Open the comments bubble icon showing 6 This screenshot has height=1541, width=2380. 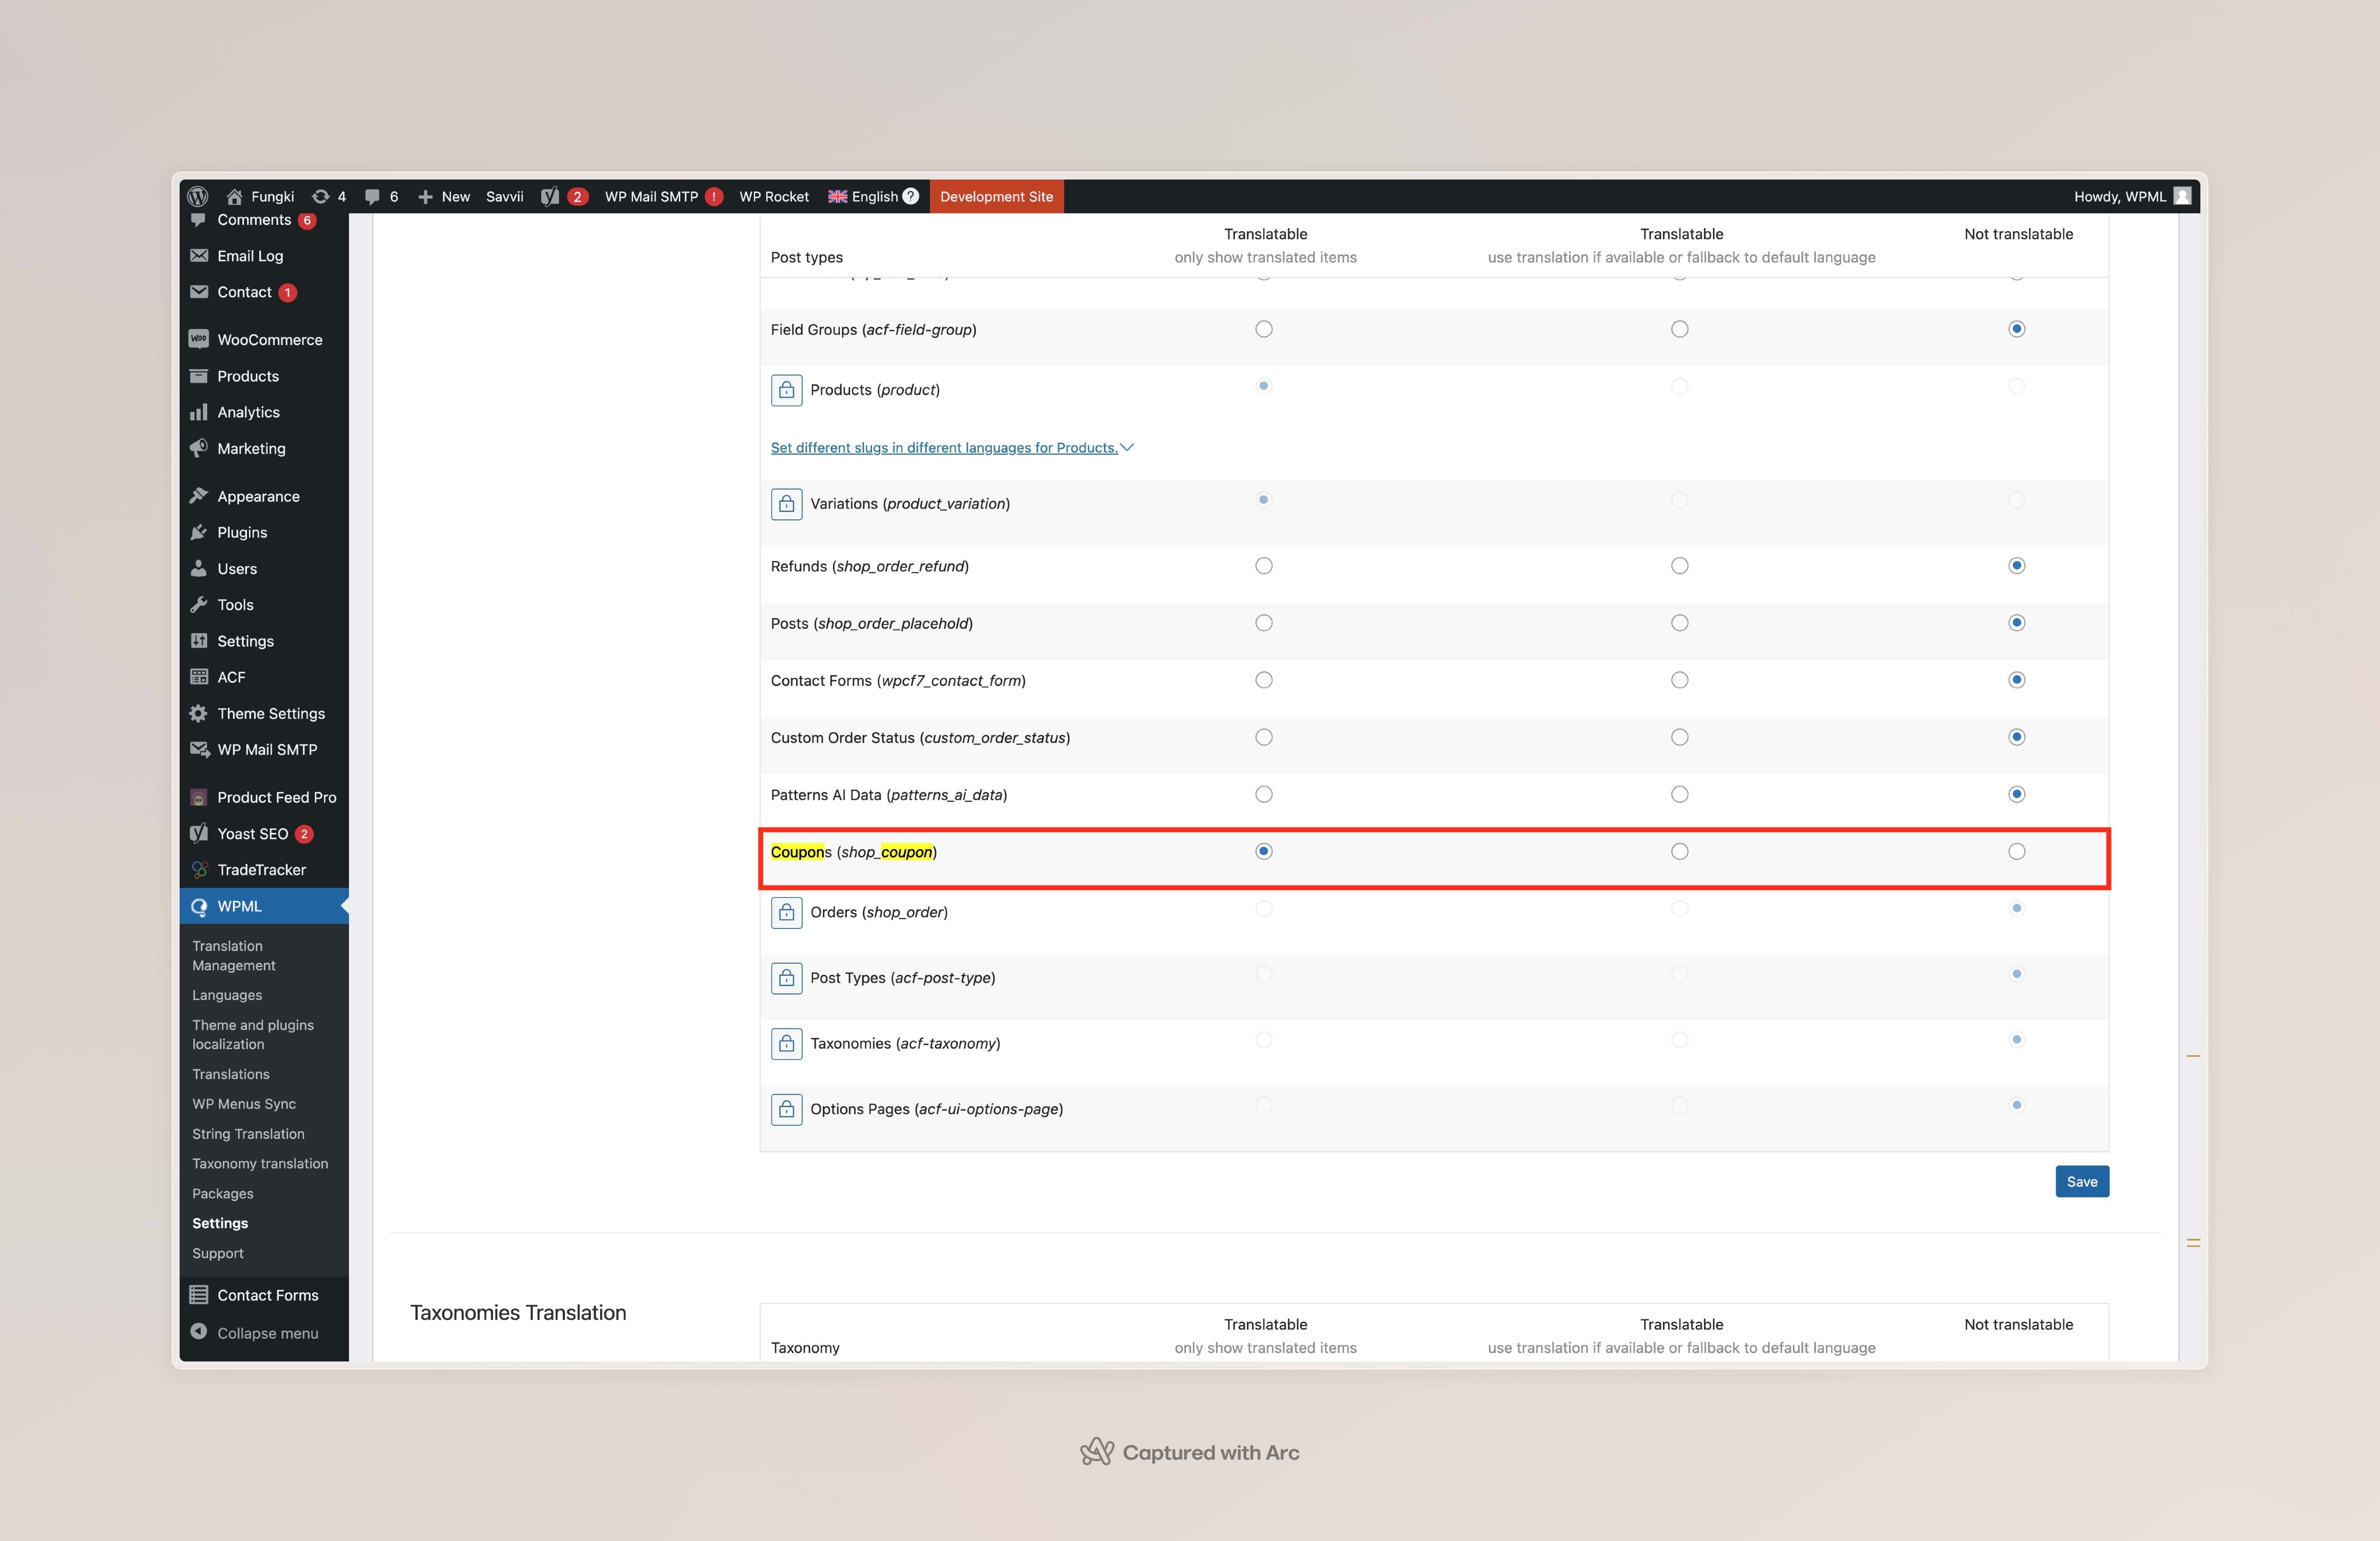[x=372, y=197]
